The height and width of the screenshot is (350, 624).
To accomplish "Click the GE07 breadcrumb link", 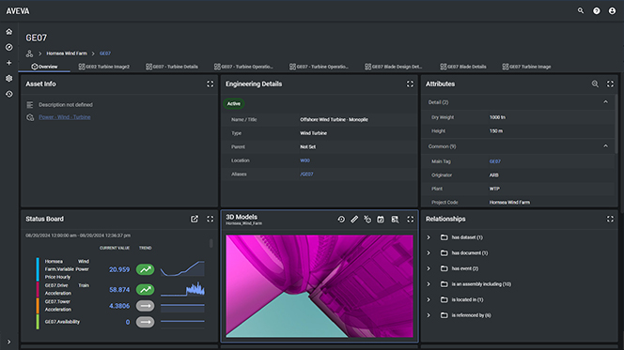I will click(105, 53).
